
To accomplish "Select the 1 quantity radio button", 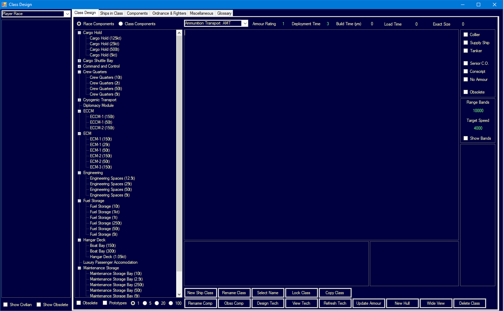I will coord(133,303).
